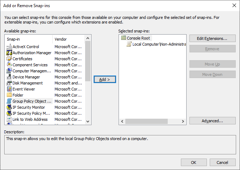
Task: Click the available snap-ins vertical scrollbar thumb
Action: coord(88,61)
